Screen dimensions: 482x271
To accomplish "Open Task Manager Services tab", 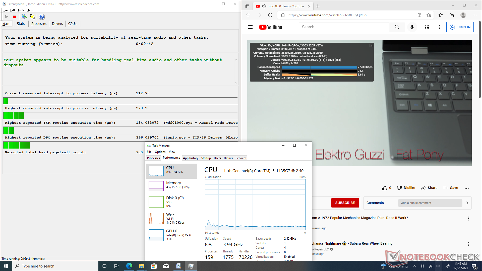I will pos(241,158).
